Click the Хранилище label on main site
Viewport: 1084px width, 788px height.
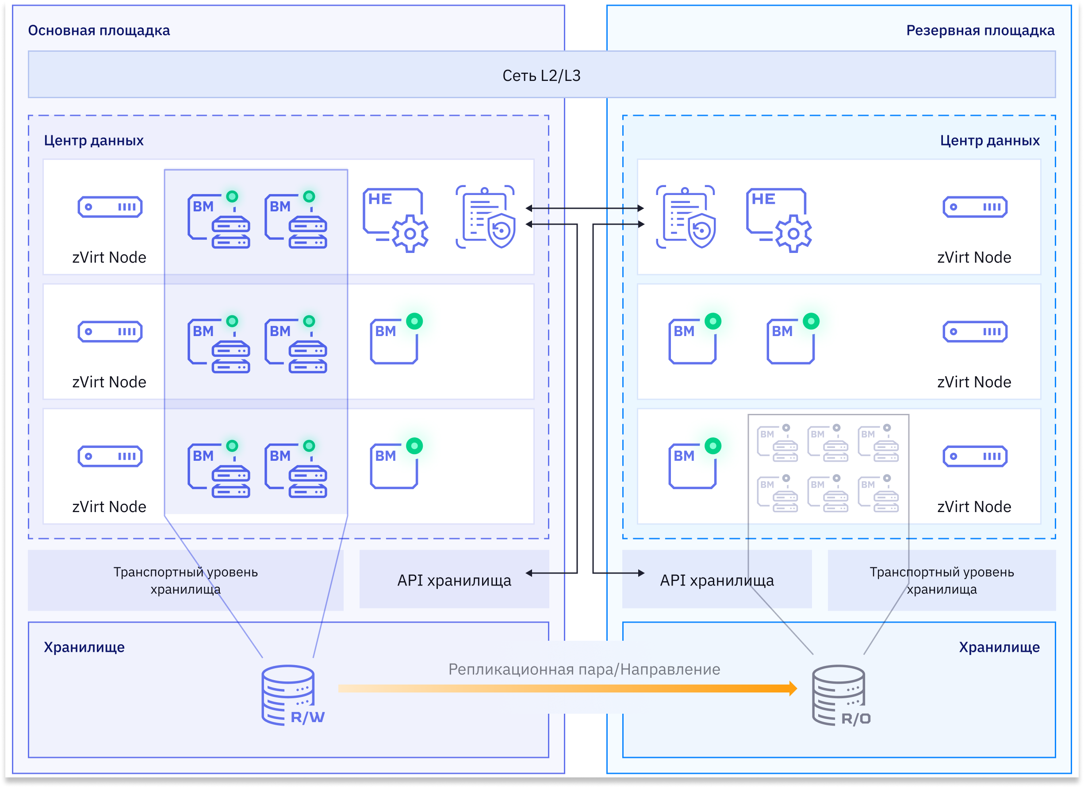(x=84, y=647)
